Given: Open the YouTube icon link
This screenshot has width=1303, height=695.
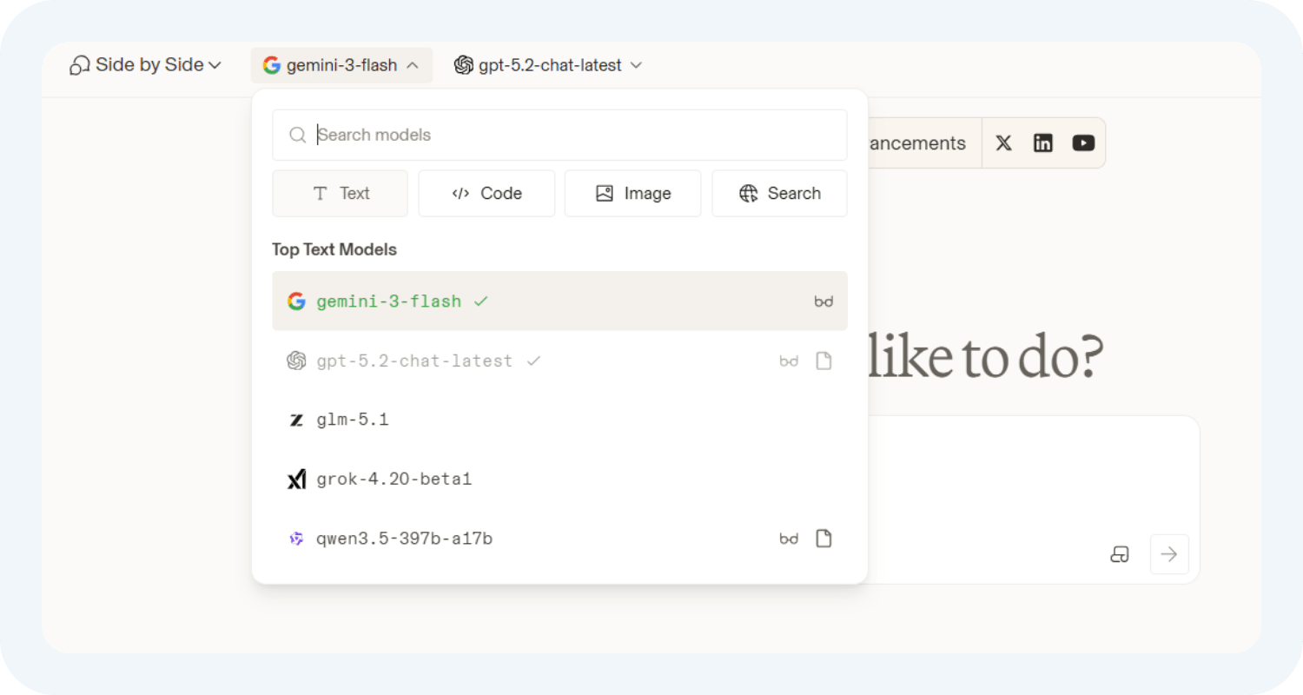Looking at the screenshot, I should pyautogui.click(x=1083, y=143).
